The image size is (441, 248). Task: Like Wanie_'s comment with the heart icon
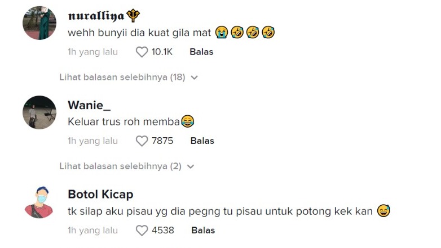142,141
